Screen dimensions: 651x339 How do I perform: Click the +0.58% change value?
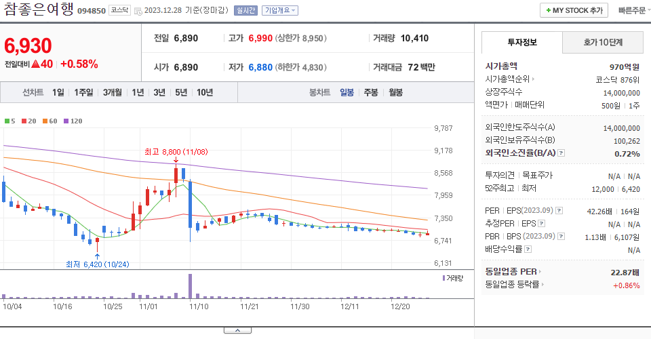[x=79, y=64]
